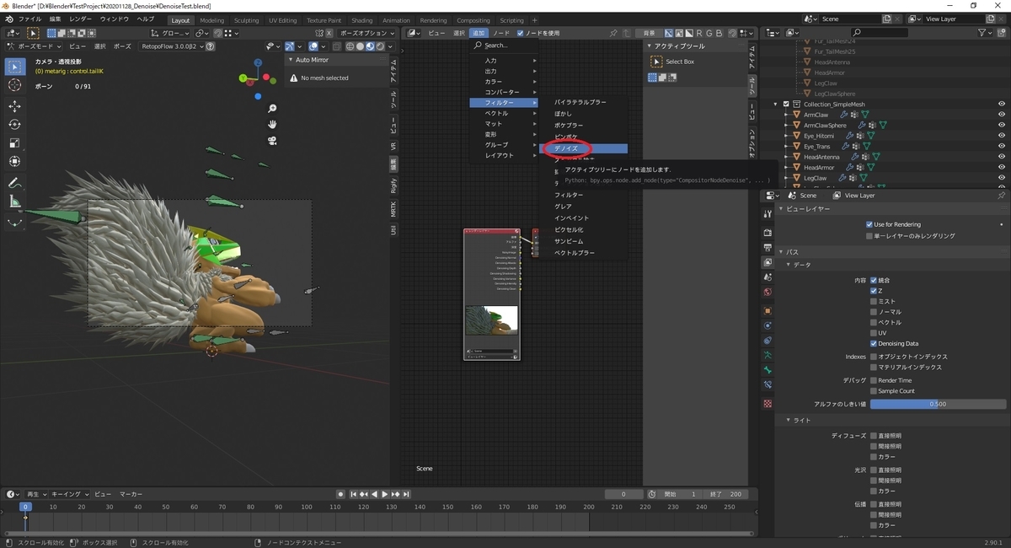Collapse the アクティブツール panel
Image resolution: width=1011 pixels, height=548 pixels.
(x=650, y=46)
